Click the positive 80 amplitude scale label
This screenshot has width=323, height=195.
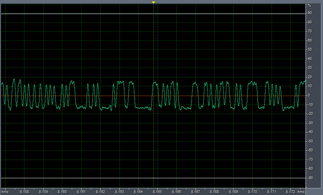[x=310, y=22]
